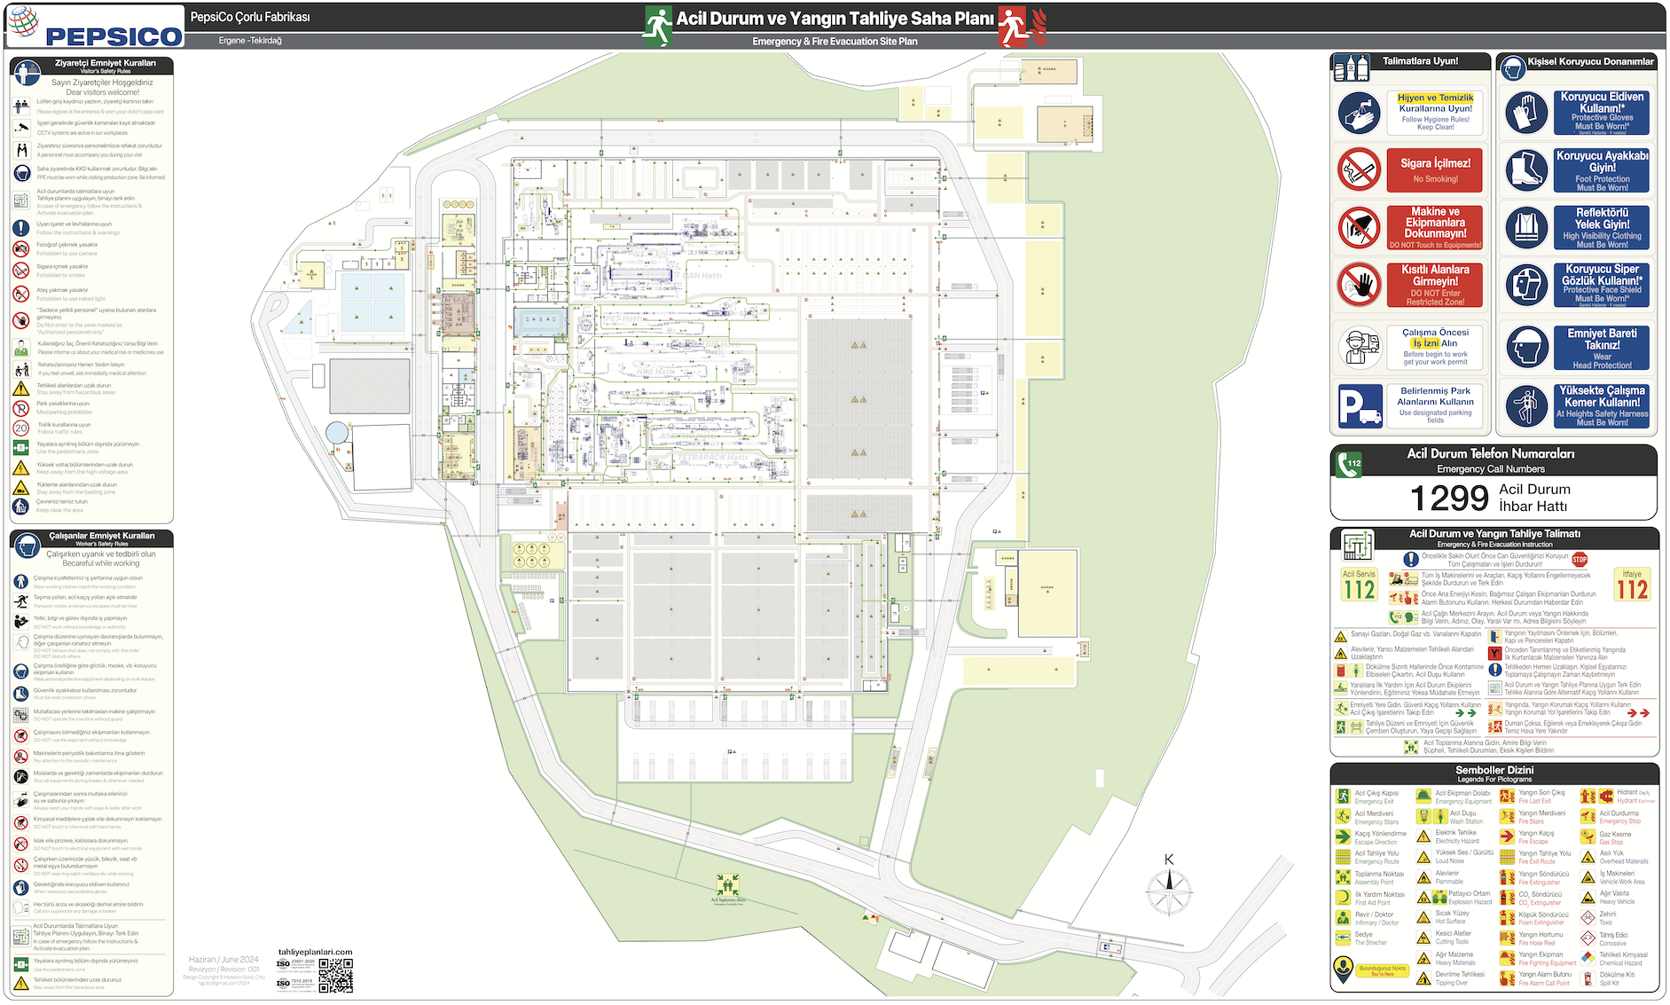
Task: Click the protective gloves mandatory icon
Action: point(1525,113)
